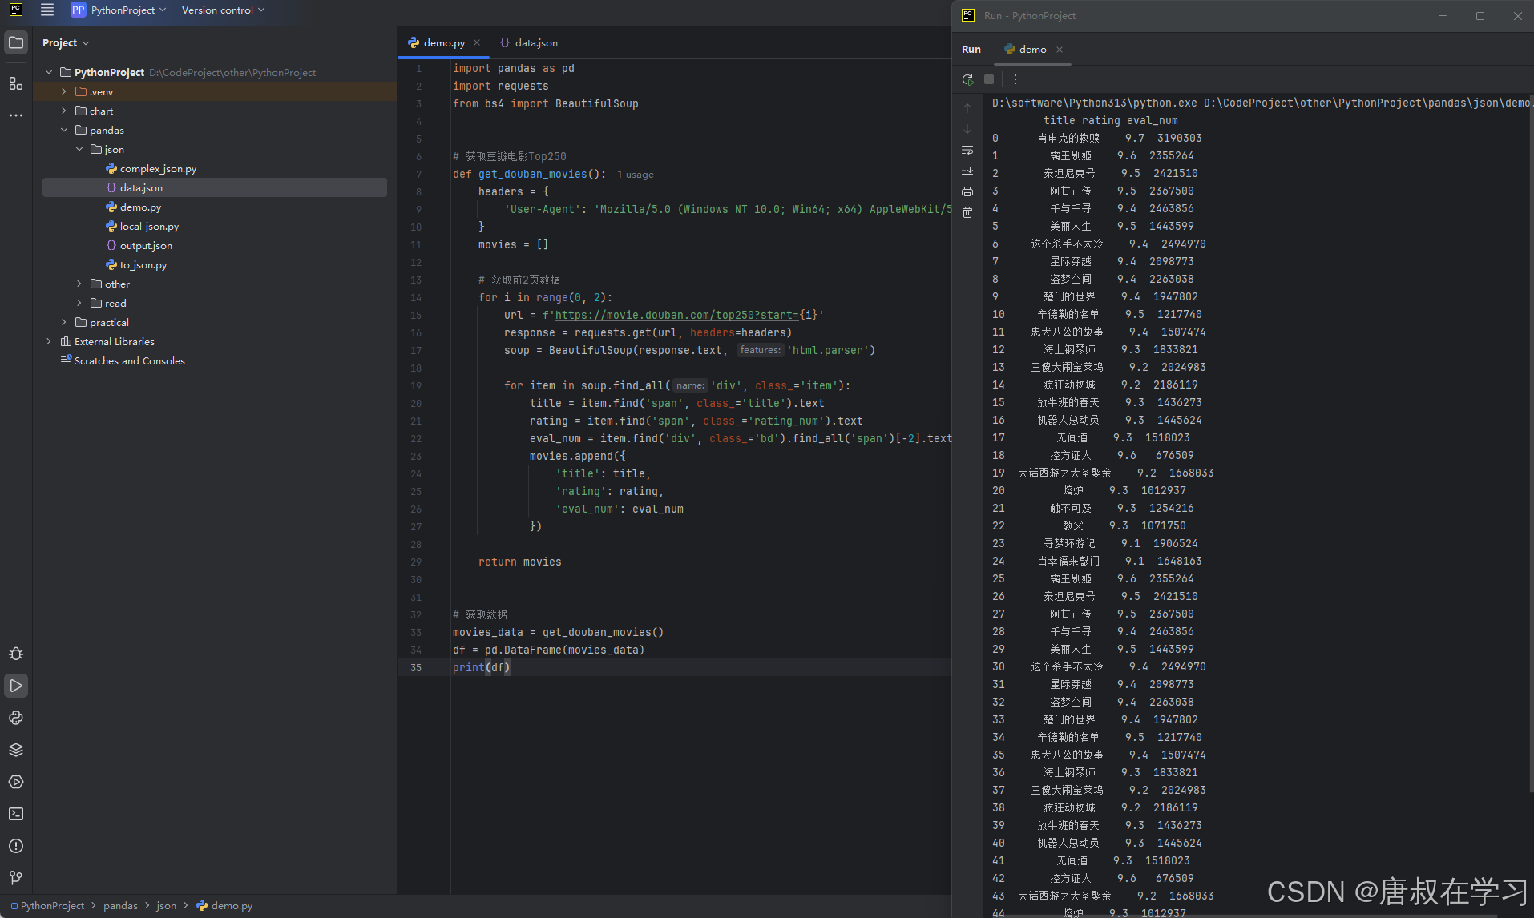Open local_json.py file
This screenshot has height=918, width=1534.
coord(149,226)
